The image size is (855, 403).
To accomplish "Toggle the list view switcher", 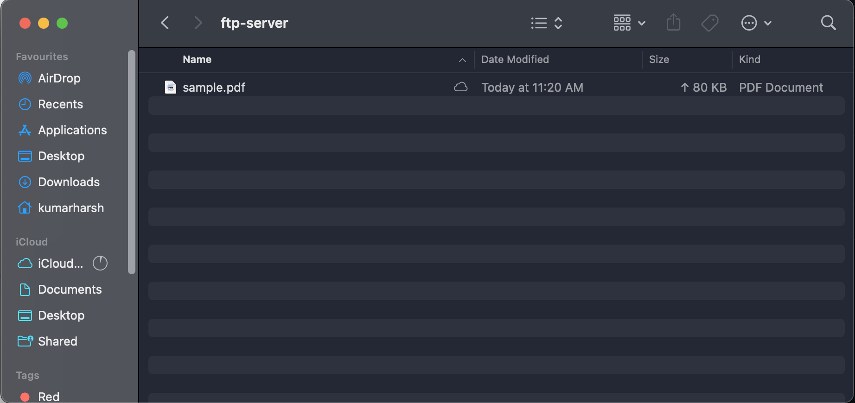I will (547, 23).
